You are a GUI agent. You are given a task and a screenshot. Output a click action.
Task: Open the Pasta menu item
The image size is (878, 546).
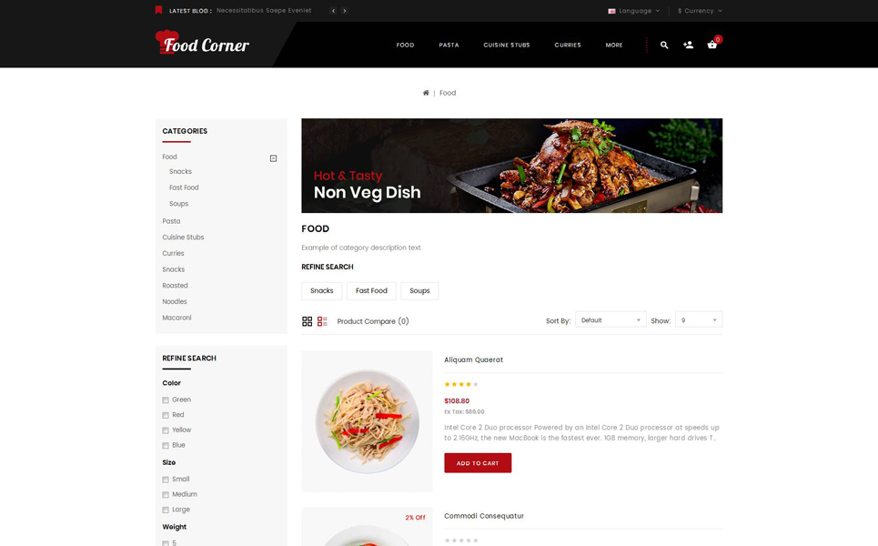449,45
